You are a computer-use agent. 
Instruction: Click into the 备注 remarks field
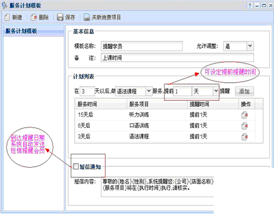click(x=177, y=57)
